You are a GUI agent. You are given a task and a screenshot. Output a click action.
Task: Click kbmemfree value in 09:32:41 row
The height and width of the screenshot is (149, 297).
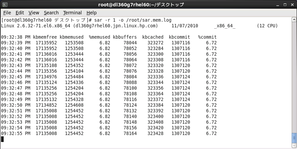[x=46, y=54]
